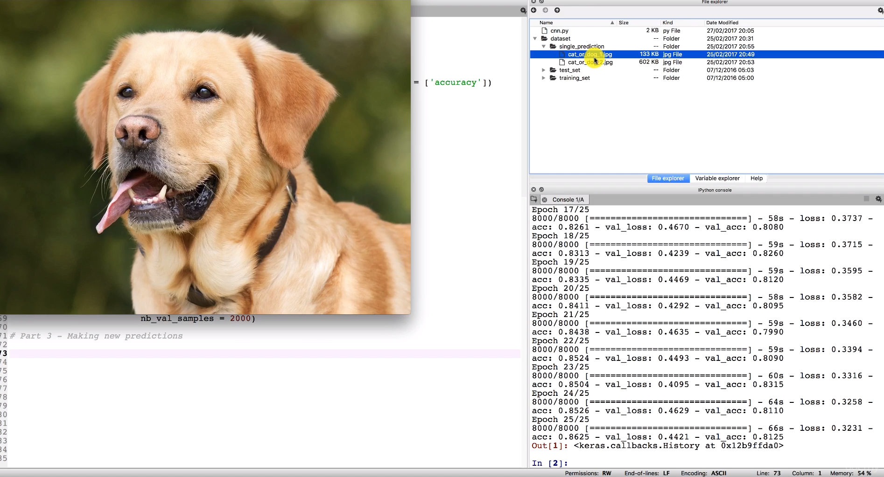Select cat_or_dog_2.jpg file

tap(590, 62)
